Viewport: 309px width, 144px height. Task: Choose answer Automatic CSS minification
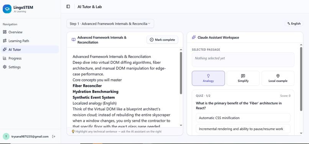coord(243,118)
